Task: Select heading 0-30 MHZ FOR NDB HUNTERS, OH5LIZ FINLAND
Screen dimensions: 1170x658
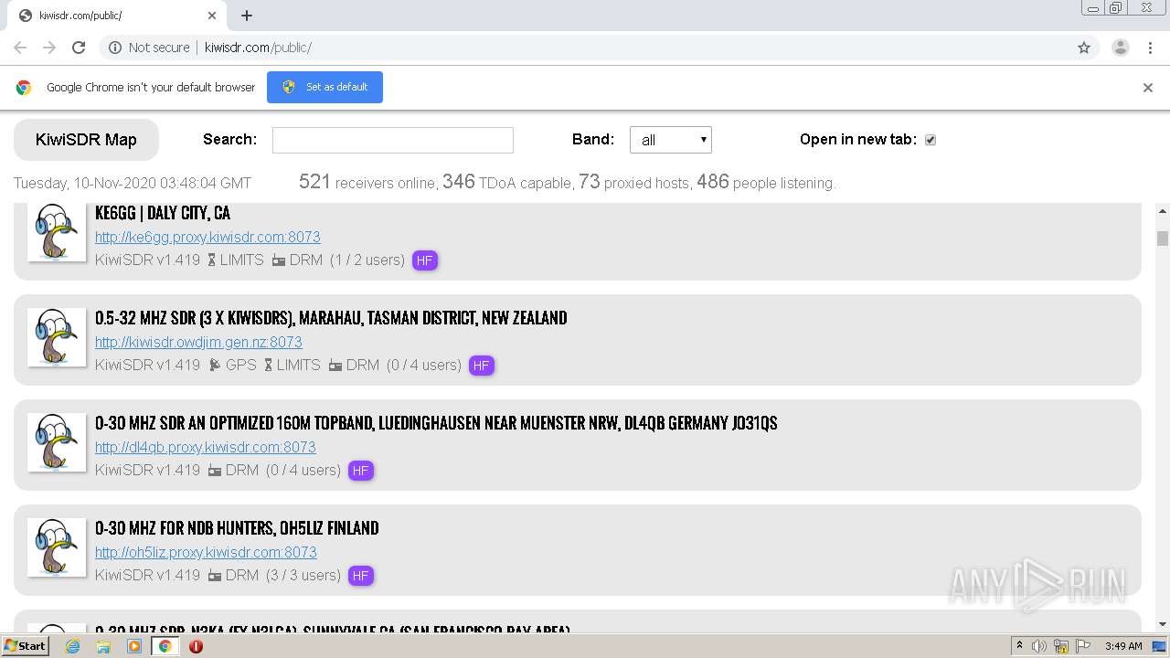Action: (237, 528)
